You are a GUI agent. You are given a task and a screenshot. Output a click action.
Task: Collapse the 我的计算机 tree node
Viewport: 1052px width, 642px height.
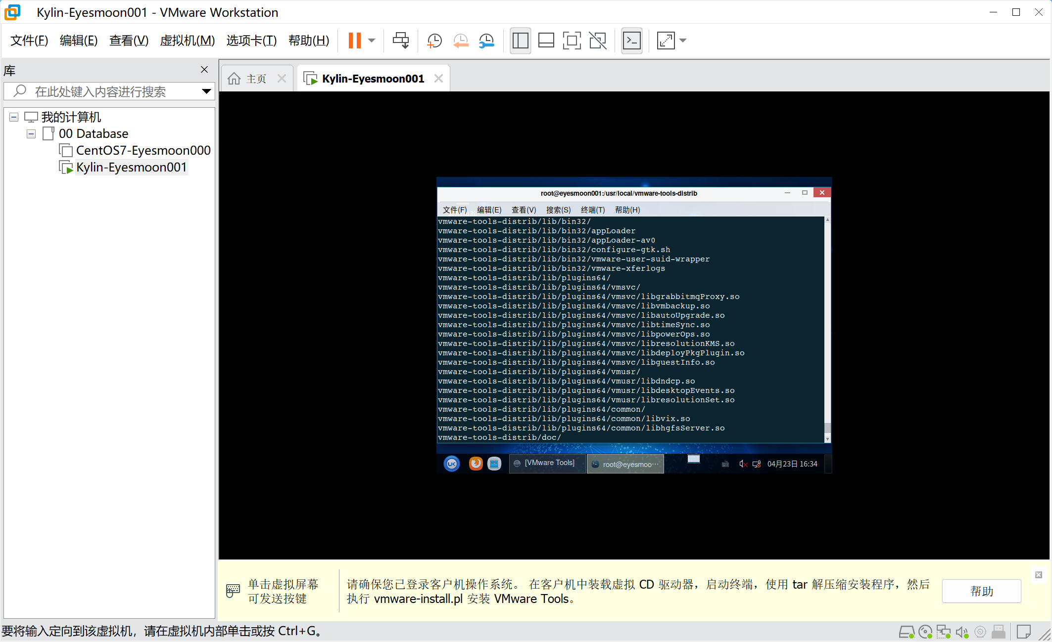[14, 117]
